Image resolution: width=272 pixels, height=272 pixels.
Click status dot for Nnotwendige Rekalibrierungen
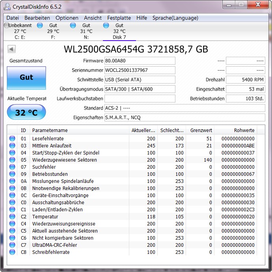12,188
